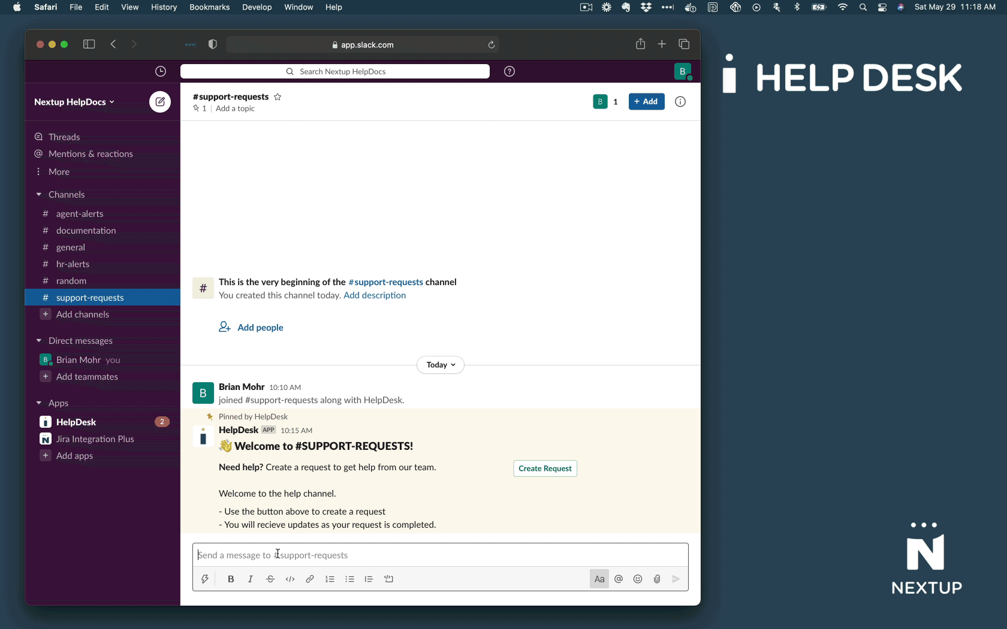The width and height of the screenshot is (1007, 629).
Task: Collapse the Direct messages section
Action: click(x=39, y=341)
